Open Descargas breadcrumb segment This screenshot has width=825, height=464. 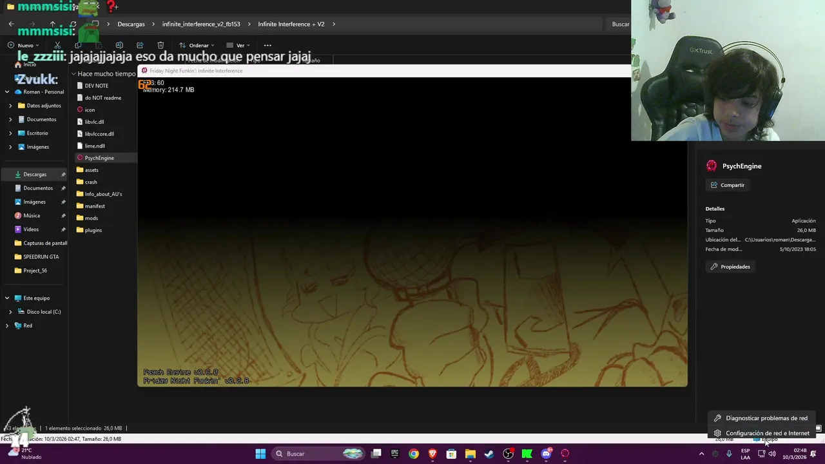pos(131,24)
